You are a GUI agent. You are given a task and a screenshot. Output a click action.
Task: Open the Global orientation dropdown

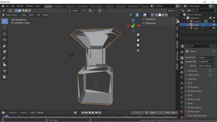(75, 11)
